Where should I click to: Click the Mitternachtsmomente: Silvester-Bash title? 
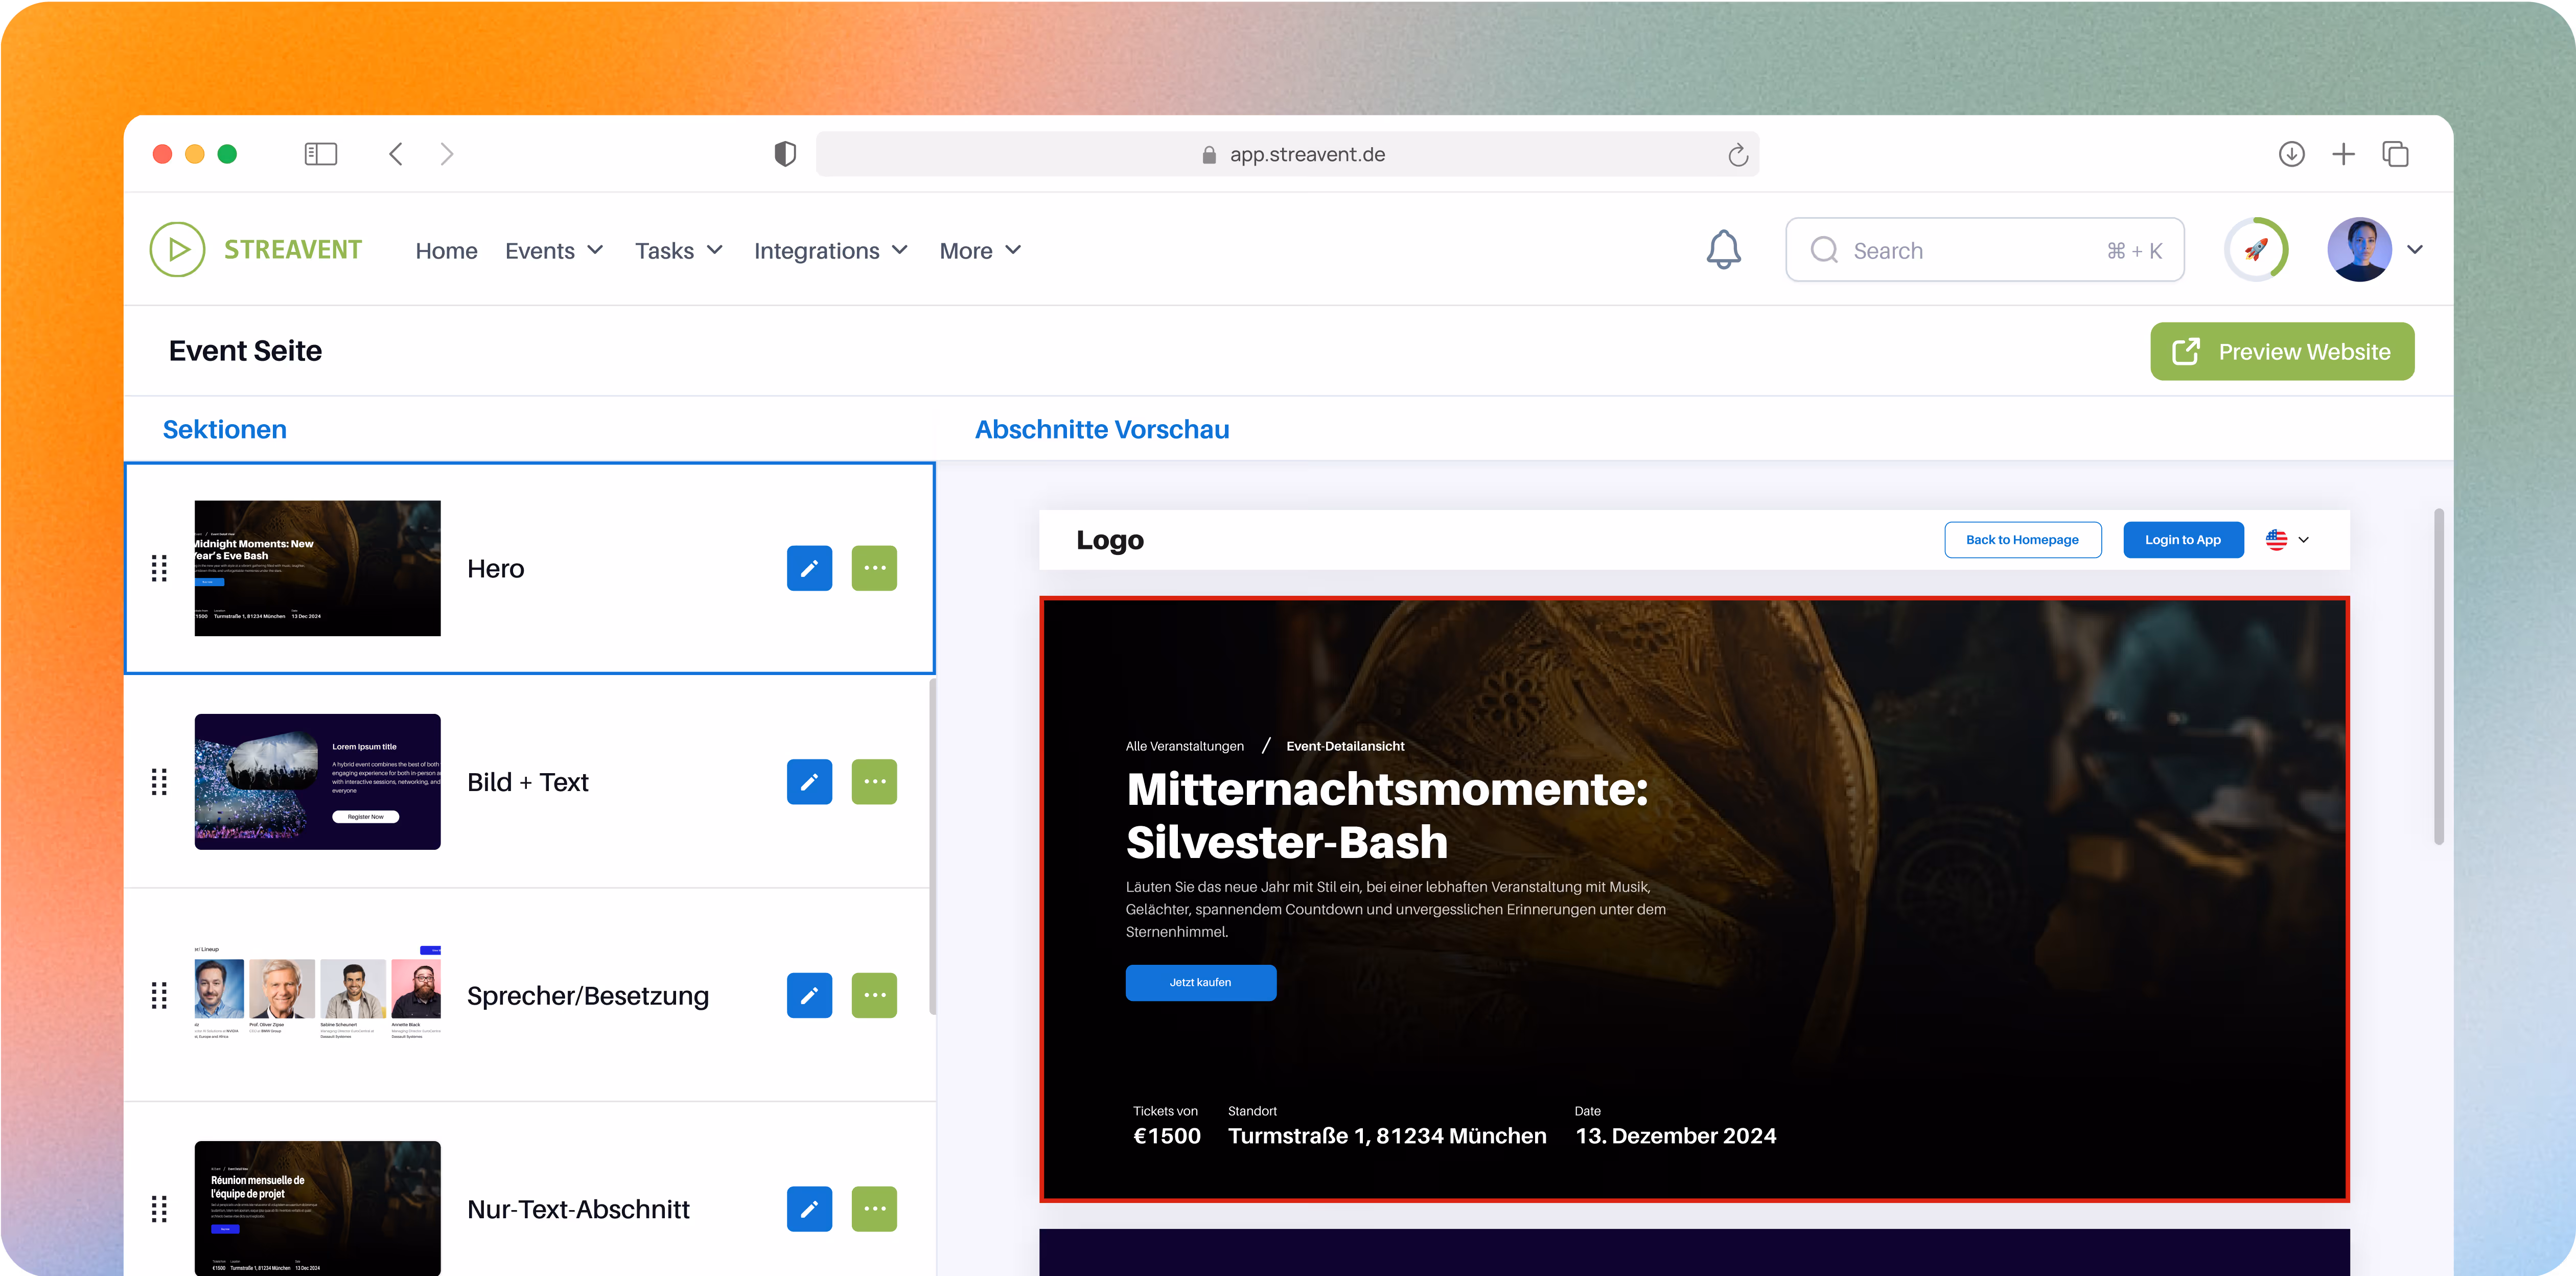point(1387,815)
